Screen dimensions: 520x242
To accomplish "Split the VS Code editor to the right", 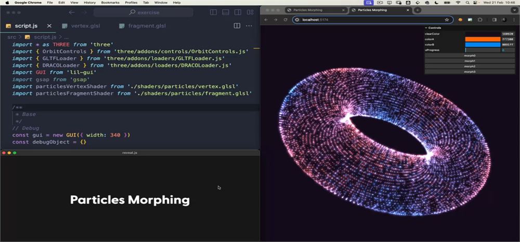I will pyautogui.click(x=237, y=26).
